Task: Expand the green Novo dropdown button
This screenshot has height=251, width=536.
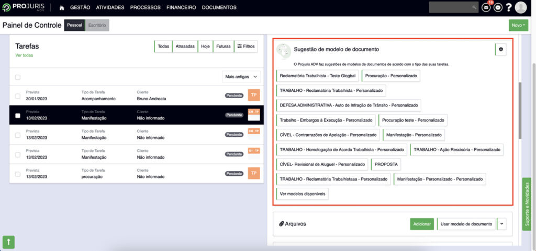Action: point(518,25)
